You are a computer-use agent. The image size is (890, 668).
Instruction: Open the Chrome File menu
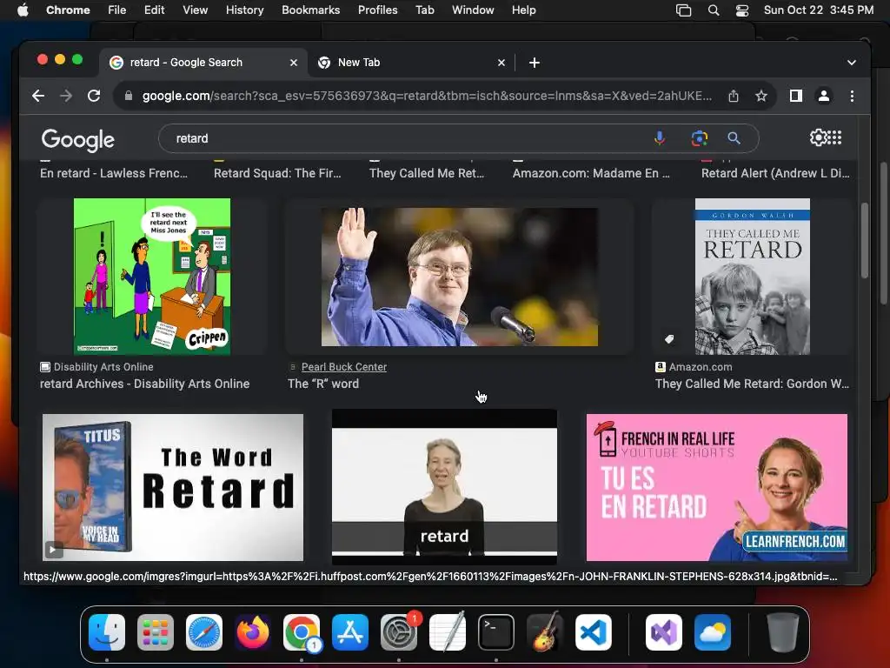[117, 10]
